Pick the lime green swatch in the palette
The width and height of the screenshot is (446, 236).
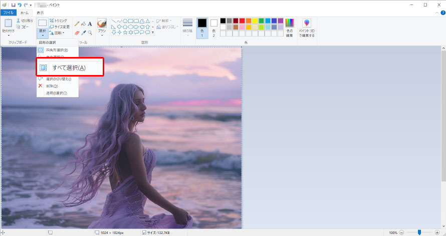click(x=262, y=27)
